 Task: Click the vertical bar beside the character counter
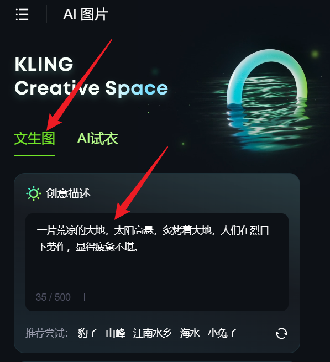click(84, 297)
